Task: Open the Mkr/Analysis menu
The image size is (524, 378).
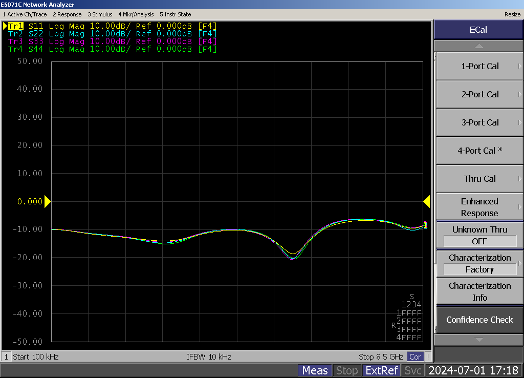Action: pos(136,14)
